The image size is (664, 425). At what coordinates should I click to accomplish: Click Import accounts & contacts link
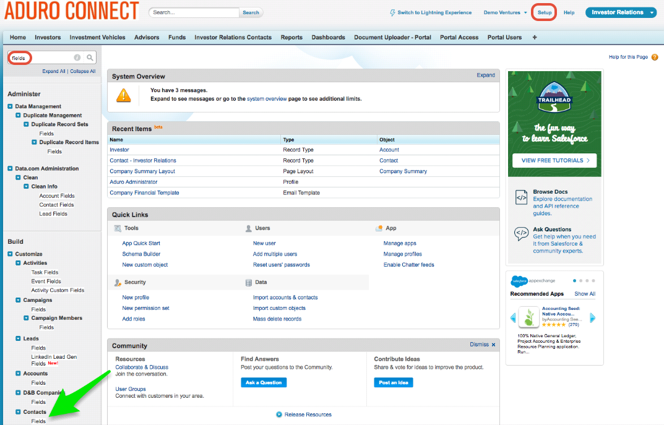[285, 298]
